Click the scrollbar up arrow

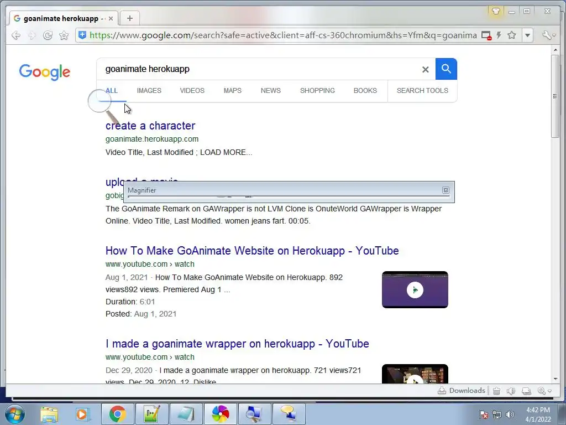[555, 50]
